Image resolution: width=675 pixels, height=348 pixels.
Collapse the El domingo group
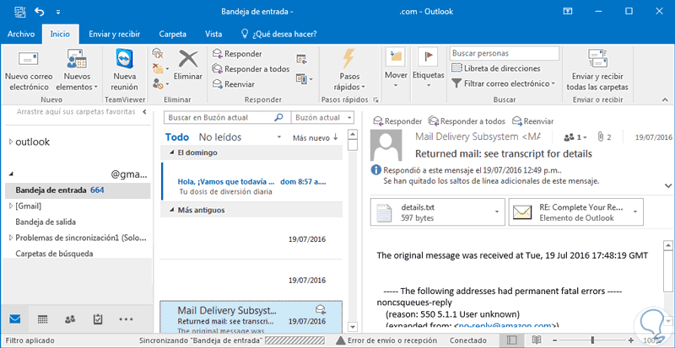click(172, 153)
